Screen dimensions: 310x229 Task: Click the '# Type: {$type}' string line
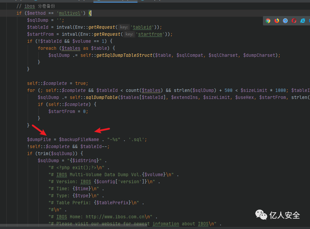click(73, 196)
